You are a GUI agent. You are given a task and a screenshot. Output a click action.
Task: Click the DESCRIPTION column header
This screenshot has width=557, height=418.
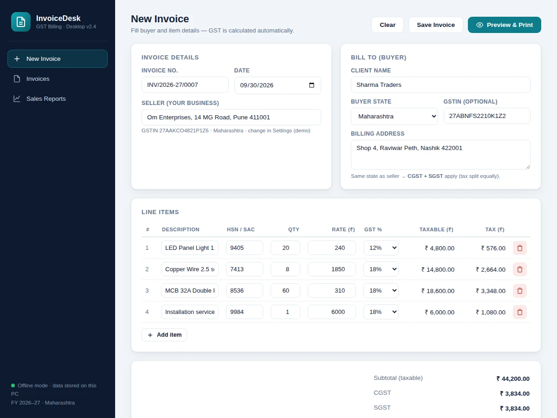(181, 229)
